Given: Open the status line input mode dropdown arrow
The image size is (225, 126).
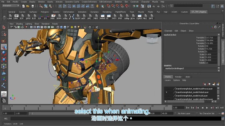Looking at the screenshot, I should (169, 6).
